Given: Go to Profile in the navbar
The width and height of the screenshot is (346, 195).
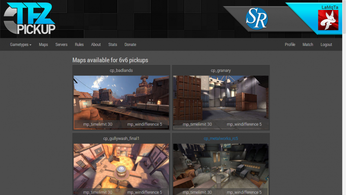Looking at the screenshot, I should pos(290,45).
